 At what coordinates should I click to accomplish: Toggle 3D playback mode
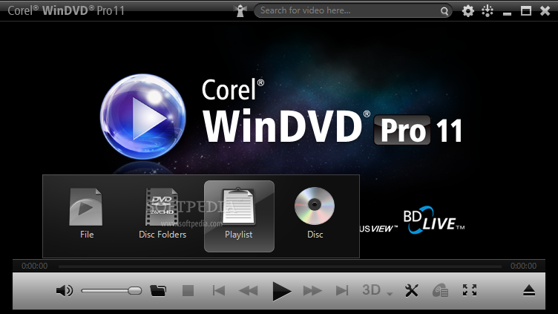click(x=372, y=290)
